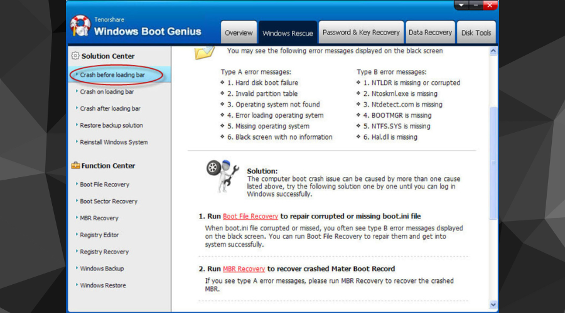Click the mechanic wrench Solution icon
Image resolution: width=565 pixels, height=313 pixels.
pos(222,176)
